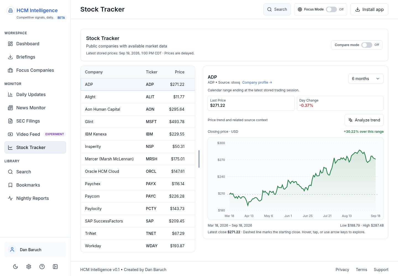The width and height of the screenshot is (398, 276).
Task: Select the ADP row in table
Action: (138, 84)
